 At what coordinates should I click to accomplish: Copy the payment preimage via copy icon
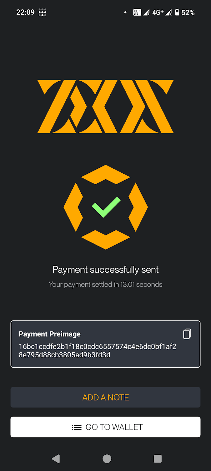[187, 334]
